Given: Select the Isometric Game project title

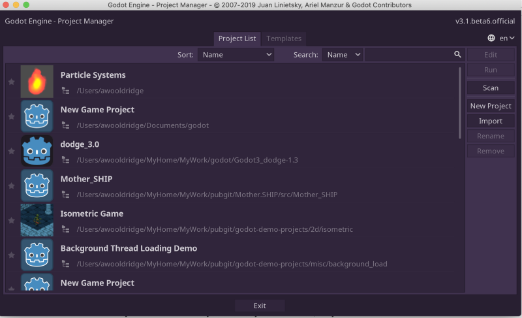Looking at the screenshot, I should coord(91,214).
